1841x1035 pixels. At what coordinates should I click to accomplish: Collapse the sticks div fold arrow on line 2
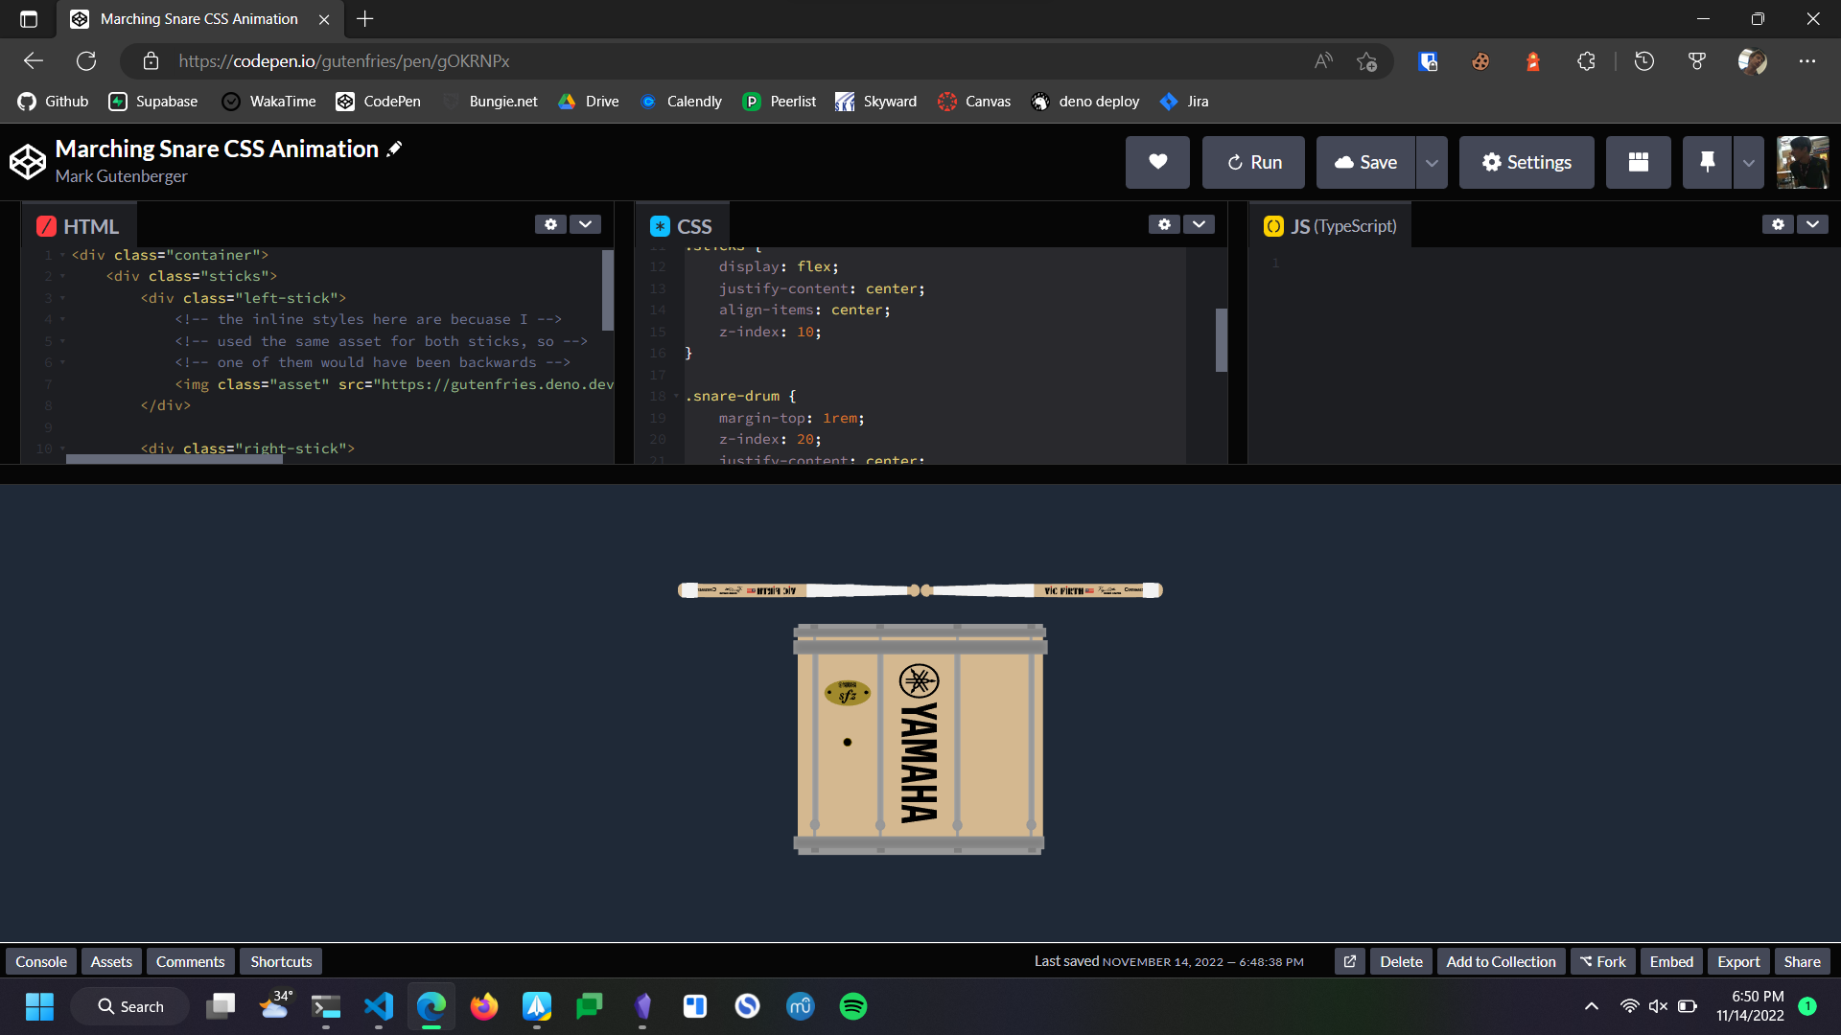coord(62,276)
